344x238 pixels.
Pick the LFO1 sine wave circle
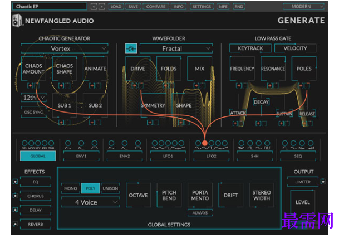(x=155, y=143)
